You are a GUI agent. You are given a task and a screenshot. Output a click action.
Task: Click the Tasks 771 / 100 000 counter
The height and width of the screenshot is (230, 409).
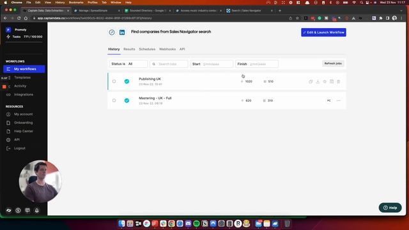[x=24, y=37]
